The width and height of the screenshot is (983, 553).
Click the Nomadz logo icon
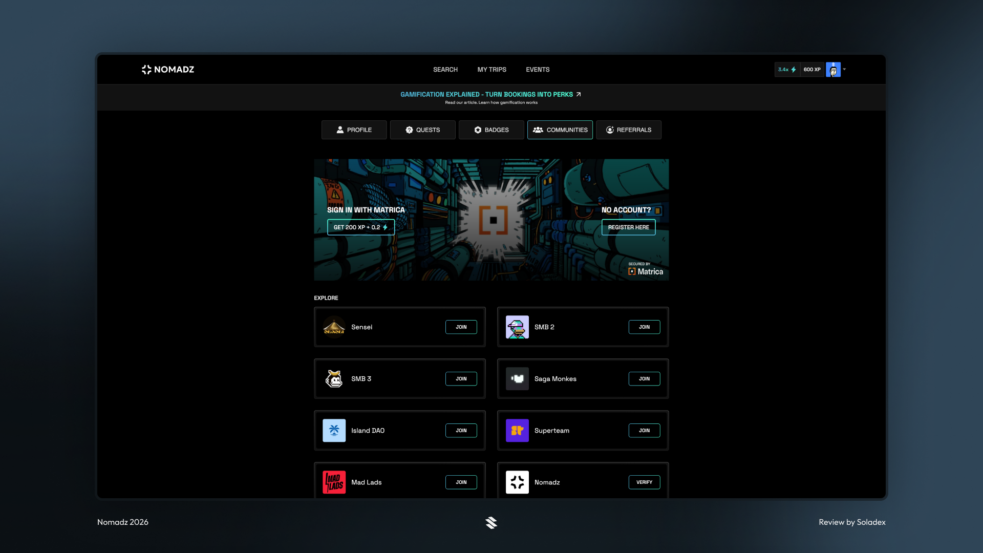pyautogui.click(x=146, y=70)
